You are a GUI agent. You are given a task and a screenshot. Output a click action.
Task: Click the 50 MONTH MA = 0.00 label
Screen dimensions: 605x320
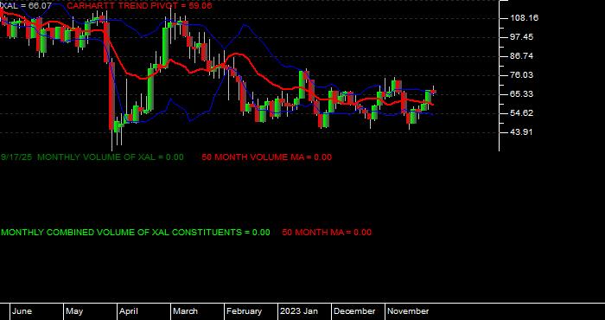(x=327, y=233)
